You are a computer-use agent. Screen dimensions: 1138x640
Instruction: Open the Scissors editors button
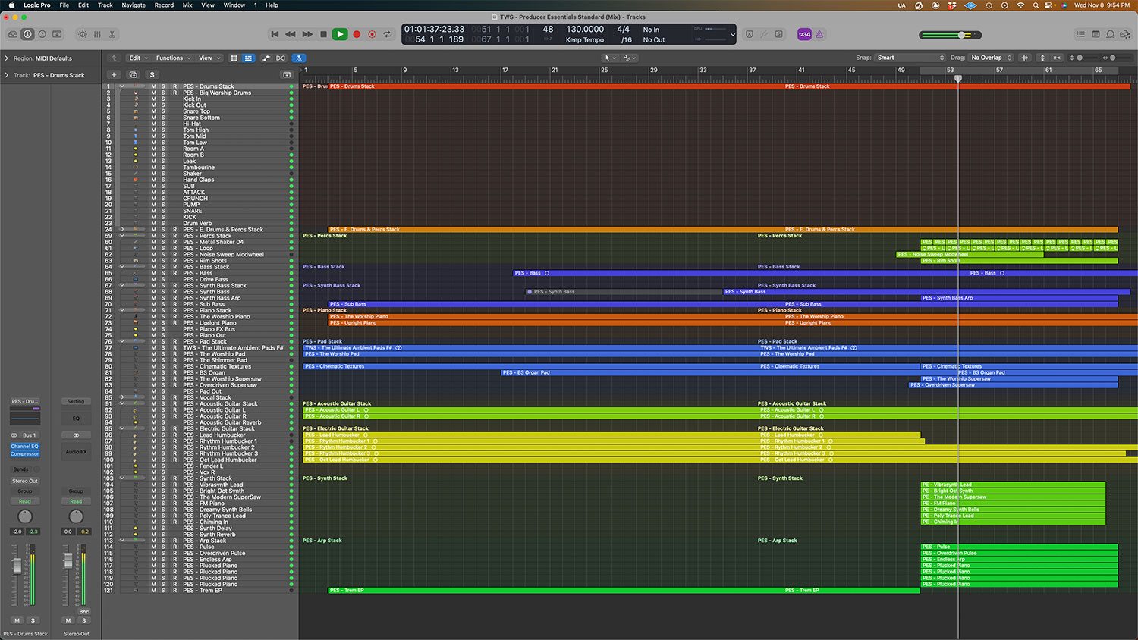pos(112,34)
